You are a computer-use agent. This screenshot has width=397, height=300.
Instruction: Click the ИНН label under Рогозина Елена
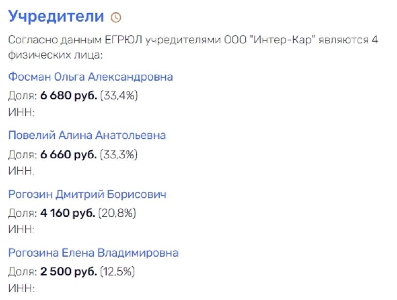[x=21, y=288]
